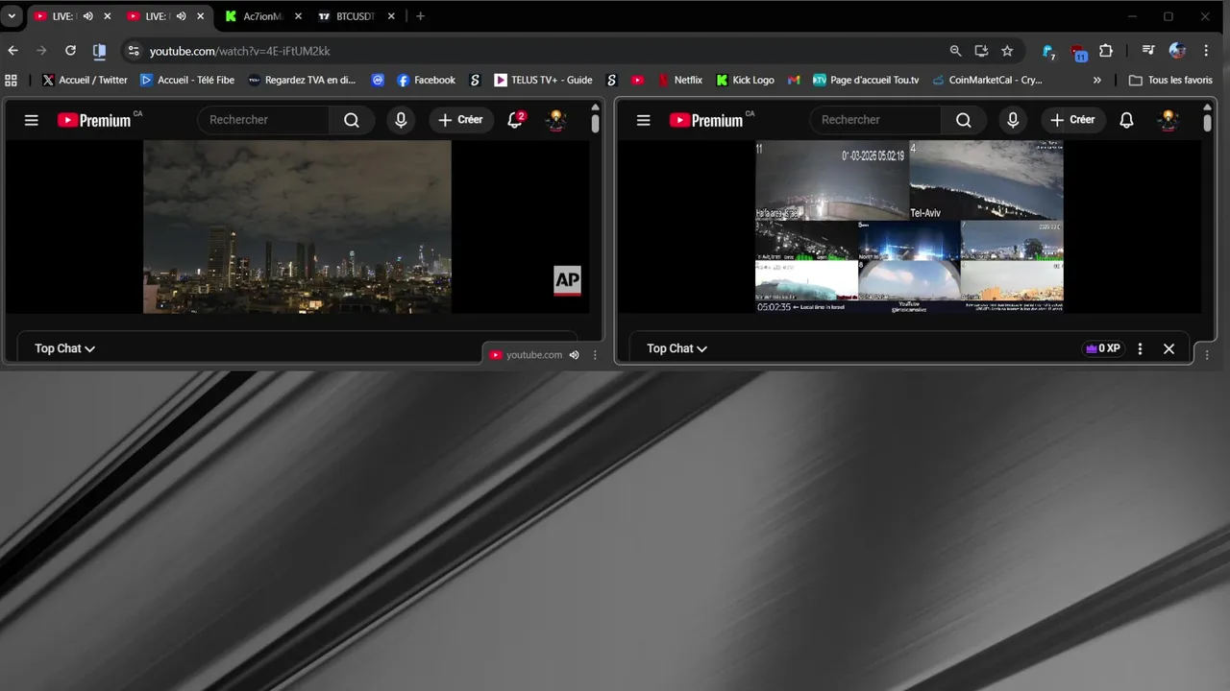Screen dimensions: 1230x691
Task: Open the media controls icon
Action: tap(1148, 51)
